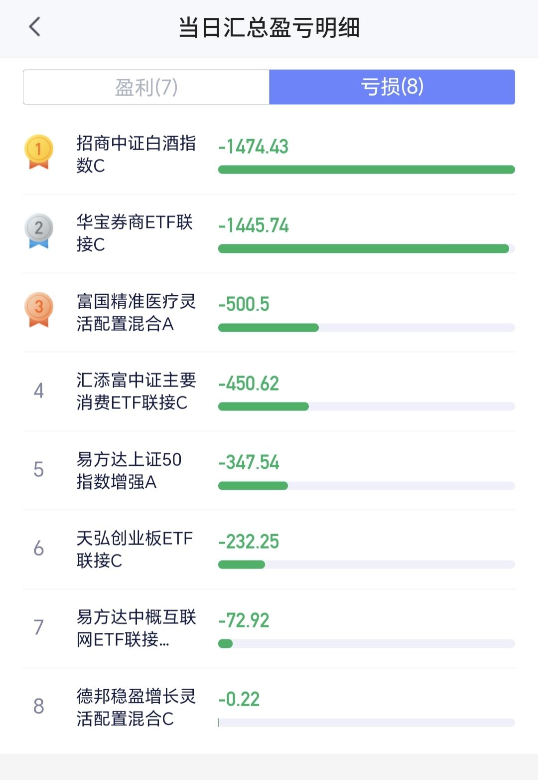Open 华宝券商ETF联接C fund entry
The image size is (538, 780).
[134, 233]
